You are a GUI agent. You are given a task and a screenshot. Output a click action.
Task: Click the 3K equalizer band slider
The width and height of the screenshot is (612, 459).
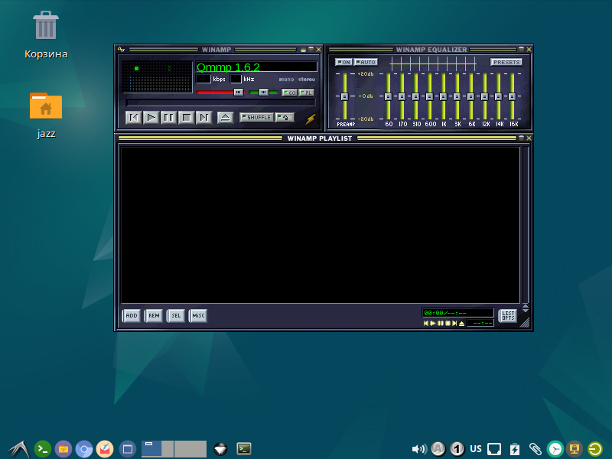coord(457,96)
